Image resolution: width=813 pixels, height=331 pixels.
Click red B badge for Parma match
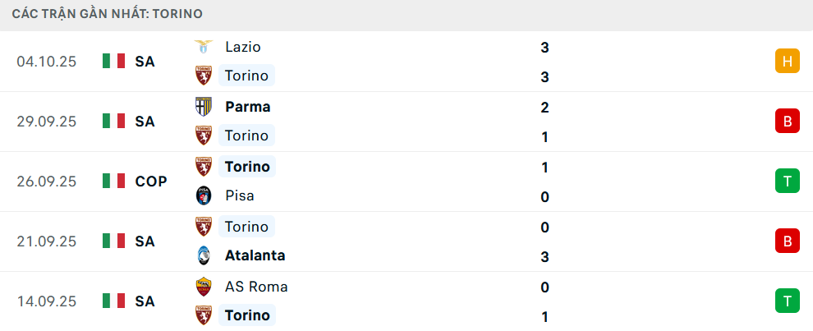pos(787,121)
